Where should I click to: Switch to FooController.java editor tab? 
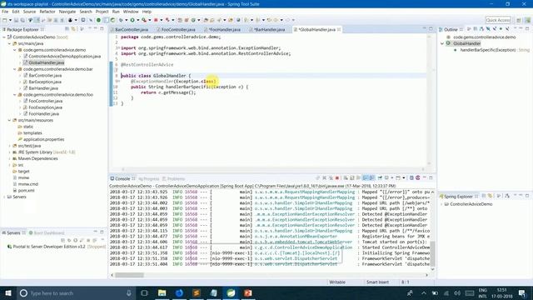[x=178, y=30]
